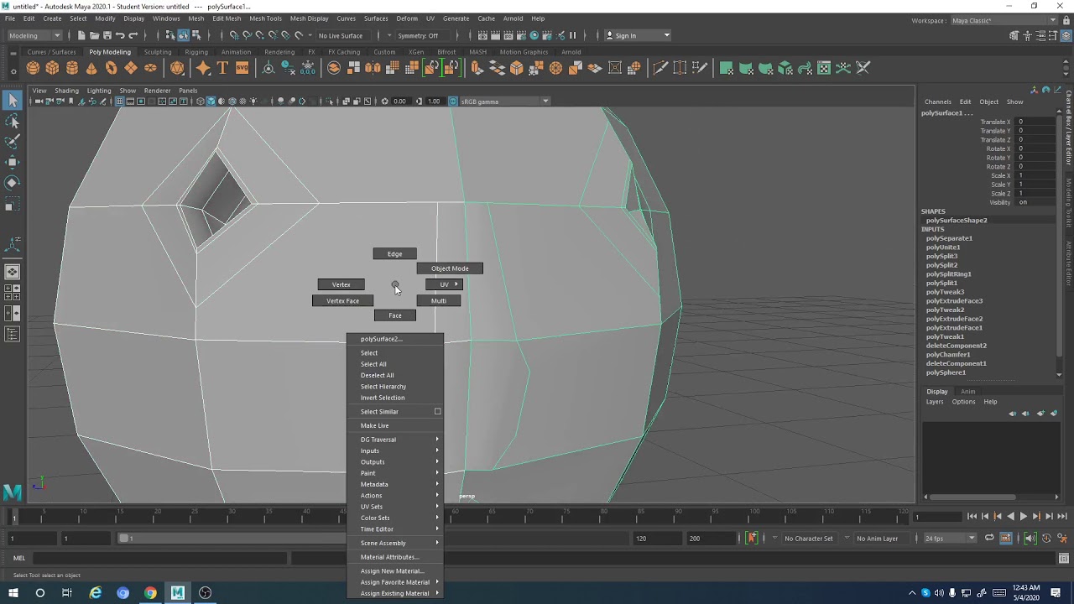Jump to end of playback range

1061,517
